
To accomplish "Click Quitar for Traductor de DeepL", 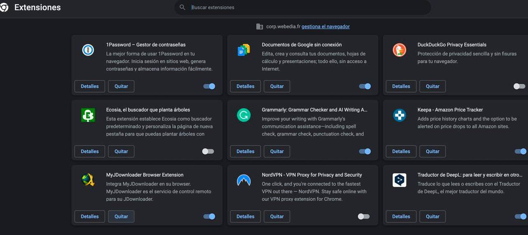I will tap(433, 216).
